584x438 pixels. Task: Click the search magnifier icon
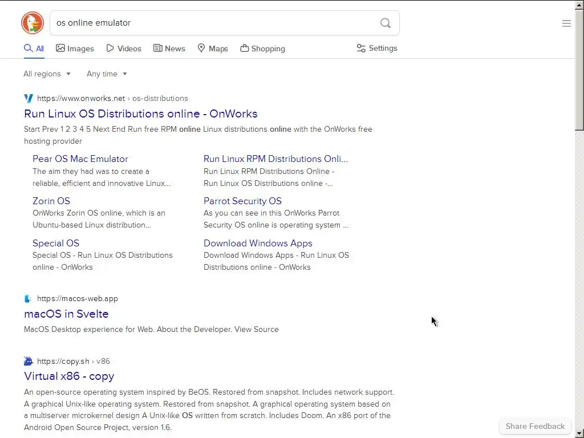[386, 23]
